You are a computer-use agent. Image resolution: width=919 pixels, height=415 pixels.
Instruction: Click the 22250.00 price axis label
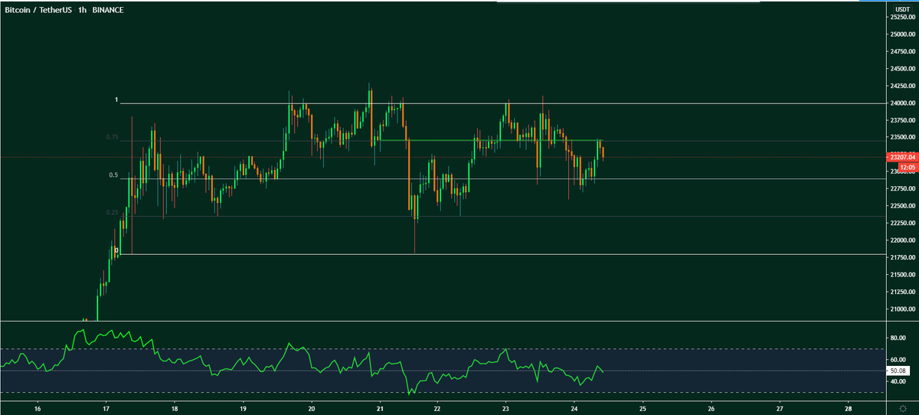pos(903,223)
